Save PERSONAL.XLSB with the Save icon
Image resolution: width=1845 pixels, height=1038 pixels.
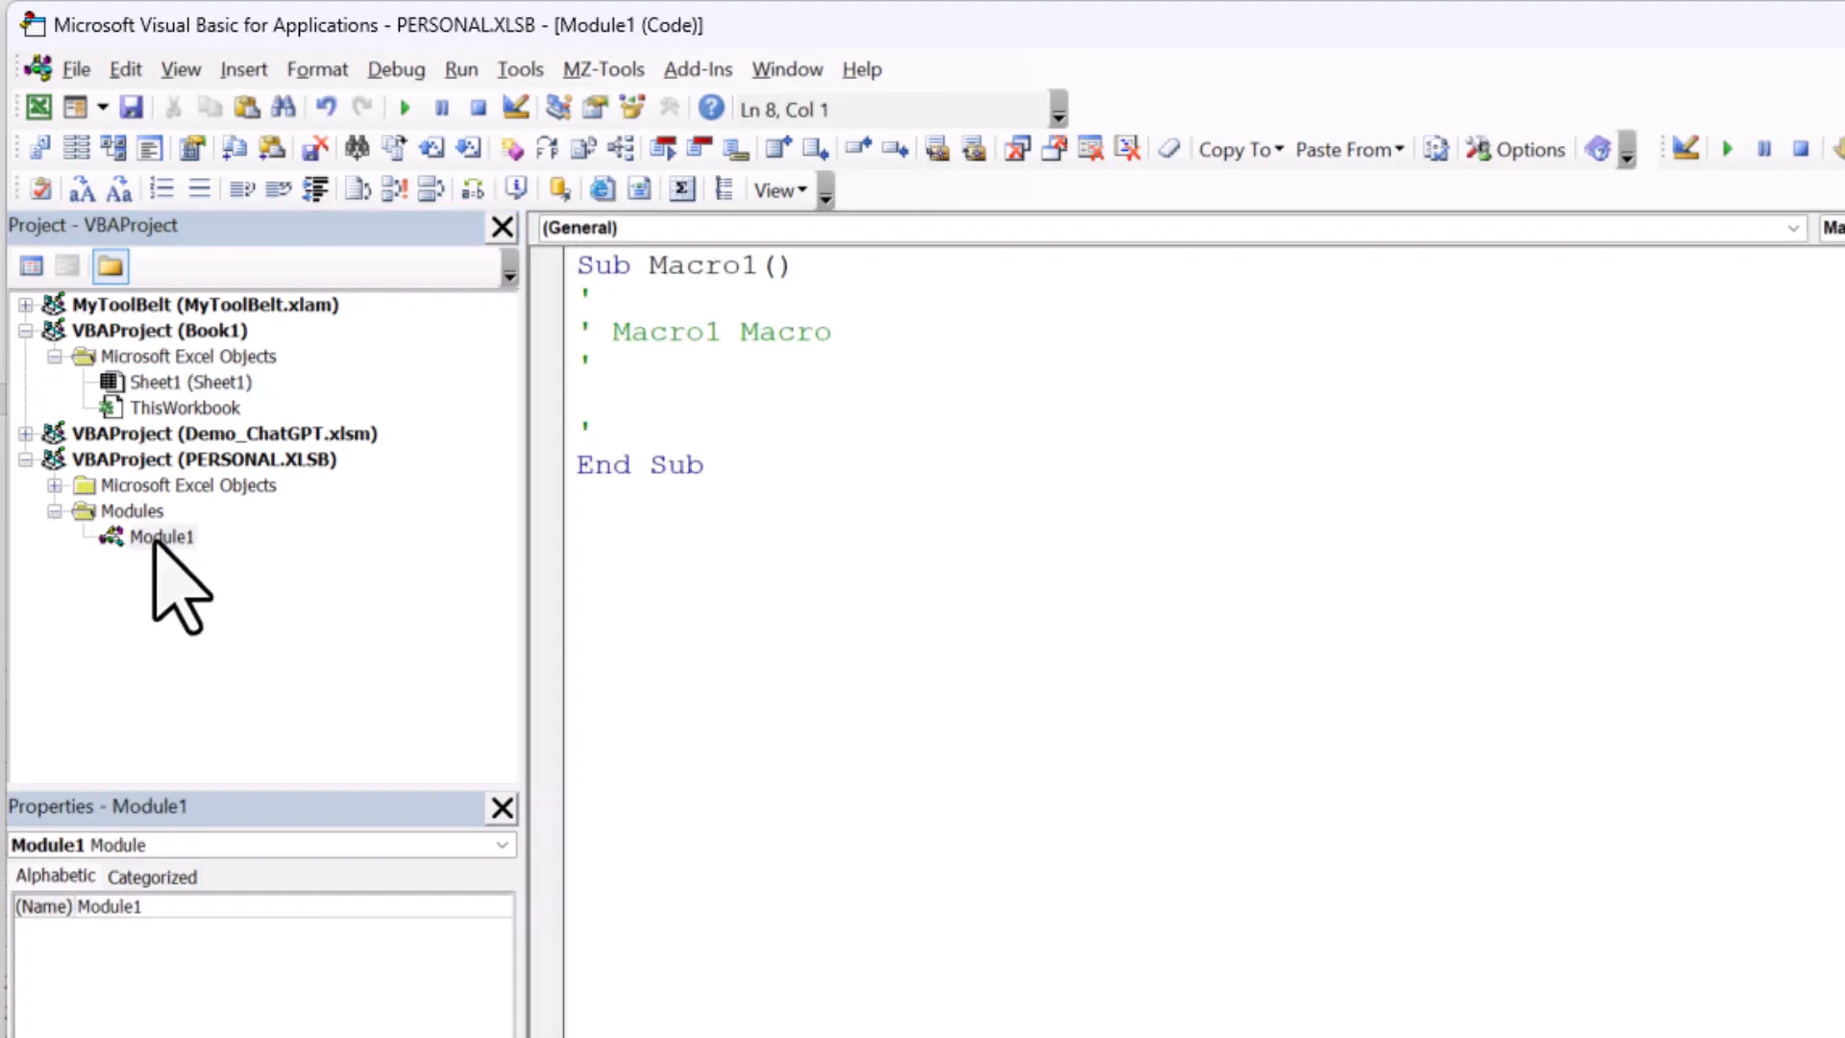click(132, 107)
